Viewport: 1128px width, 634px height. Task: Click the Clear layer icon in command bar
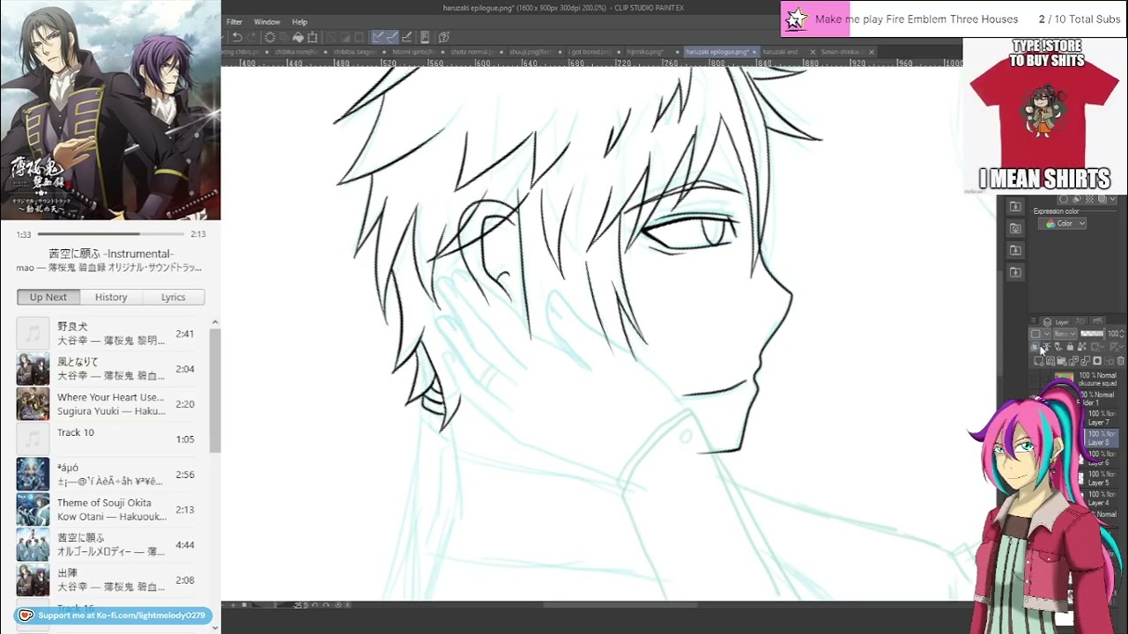[x=270, y=37]
